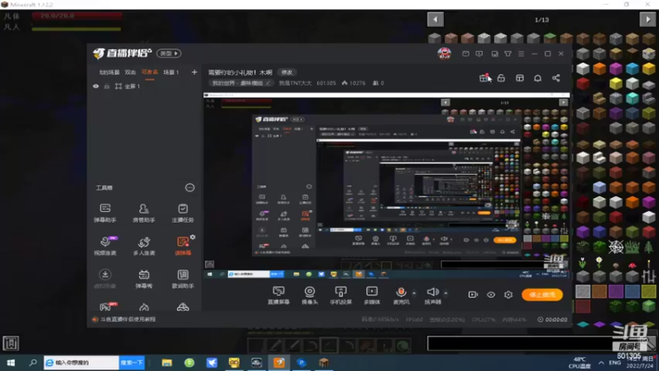The image size is (659, 371).
Task: Click the 搜索一下 taskbar search button
Action: click(132, 363)
